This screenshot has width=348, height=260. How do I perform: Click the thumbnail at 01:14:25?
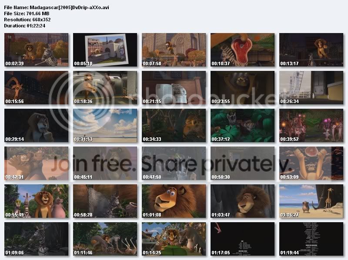tap(174, 239)
